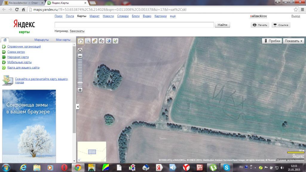Click the zoom out minus button
Viewport: 306px width, 172px height.
pyautogui.click(x=80, y=56)
